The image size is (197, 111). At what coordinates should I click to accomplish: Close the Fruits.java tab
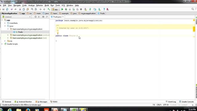click(63, 17)
